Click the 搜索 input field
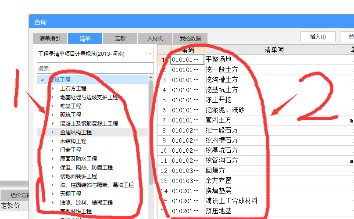The image size is (354, 219). (x=95, y=68)
